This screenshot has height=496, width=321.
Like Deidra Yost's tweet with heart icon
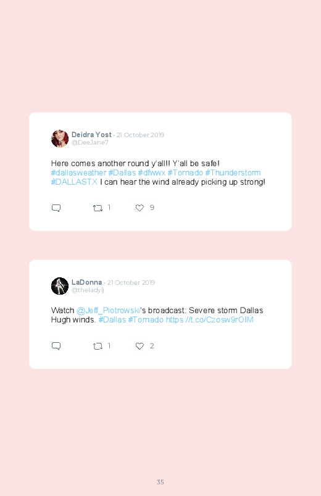pos(140,208)
